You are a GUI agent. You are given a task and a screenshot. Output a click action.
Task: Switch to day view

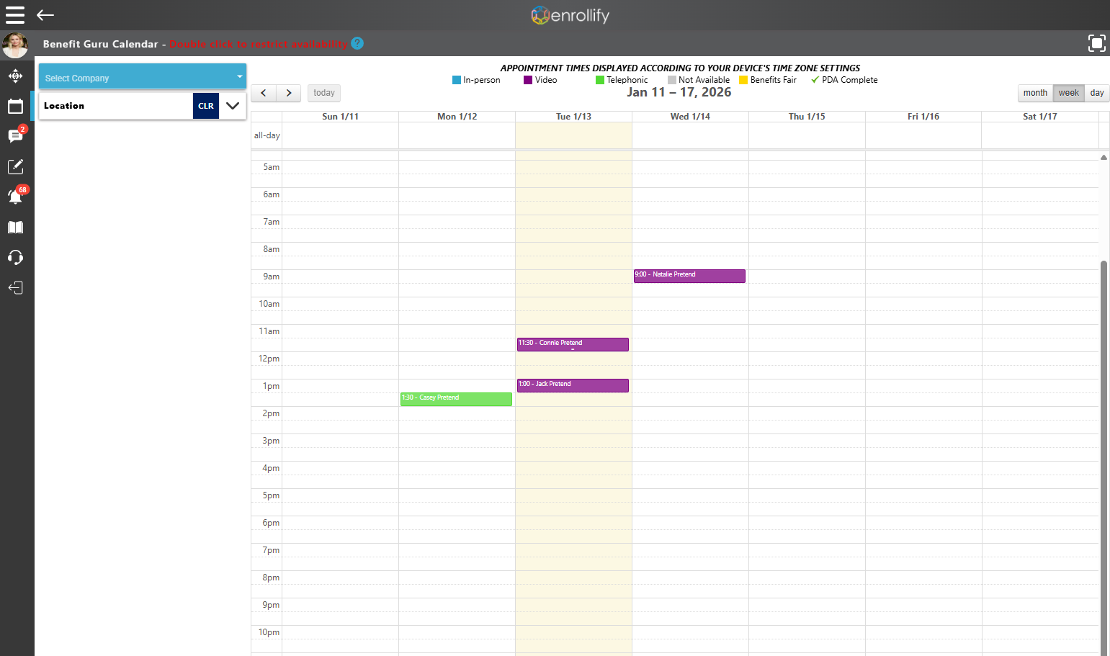click(1097, 93)
